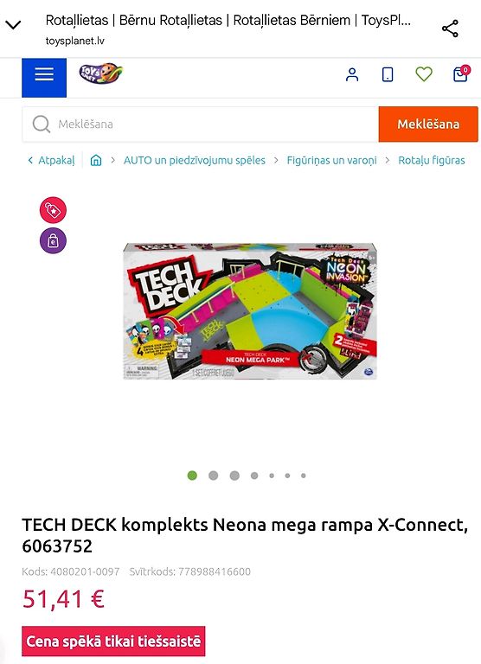Open the Tech Deck product image
The image size is (481, 664).
pyautogui.click(x=250, y=311)
